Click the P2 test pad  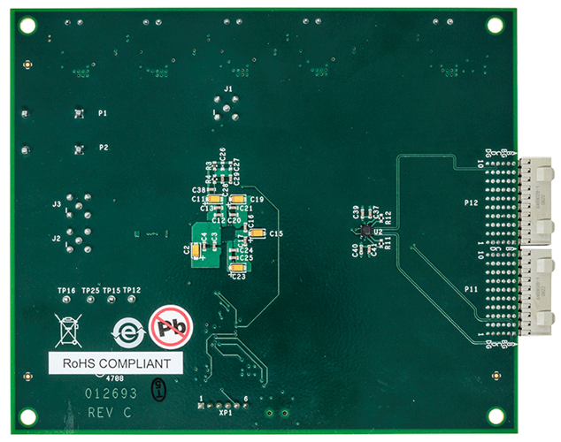(79, 149)
